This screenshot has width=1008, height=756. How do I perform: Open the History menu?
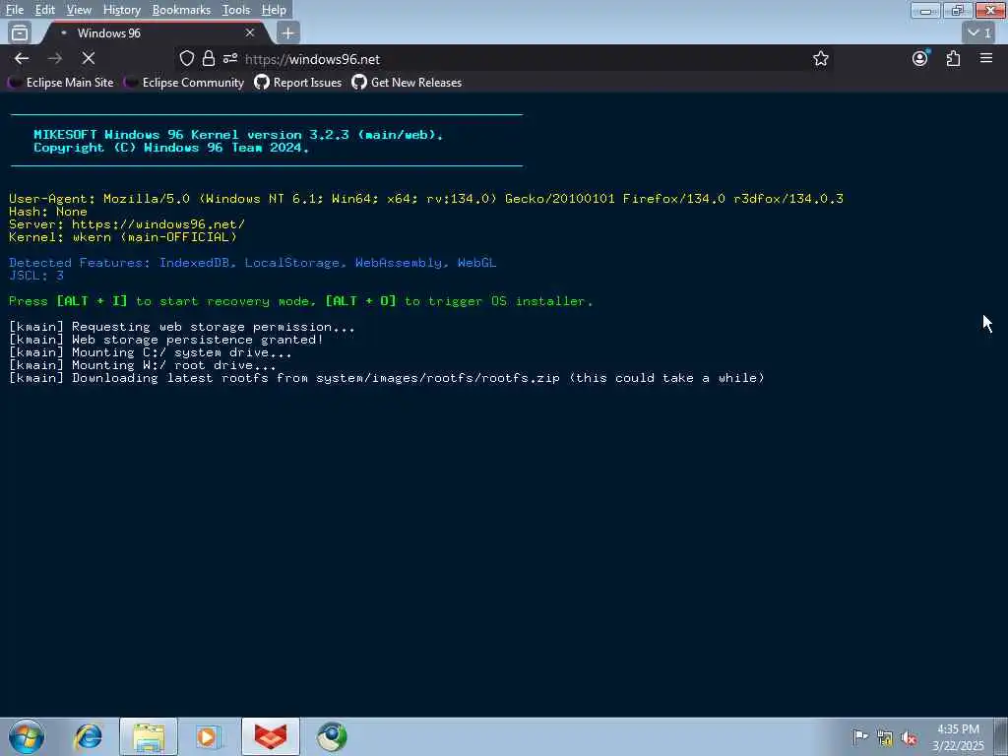(x=121, y=10)
